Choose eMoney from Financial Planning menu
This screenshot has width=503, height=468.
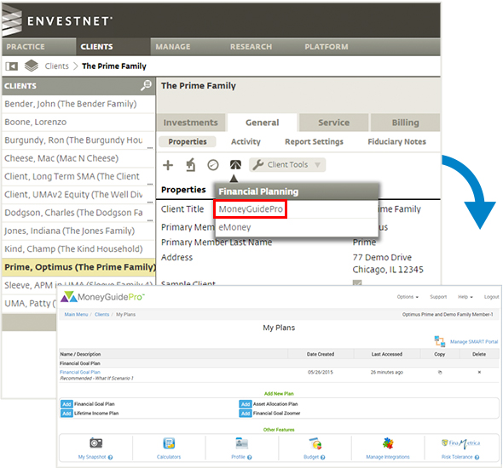(297, 227)
